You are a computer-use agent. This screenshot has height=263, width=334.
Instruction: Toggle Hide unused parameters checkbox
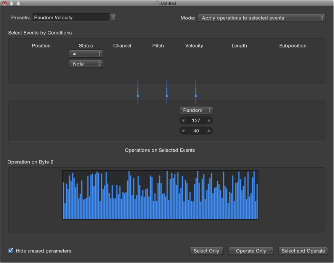click(x=11, y=251)
